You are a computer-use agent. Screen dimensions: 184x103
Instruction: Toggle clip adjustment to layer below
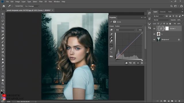pyautogui.click(x=126, y=63)
